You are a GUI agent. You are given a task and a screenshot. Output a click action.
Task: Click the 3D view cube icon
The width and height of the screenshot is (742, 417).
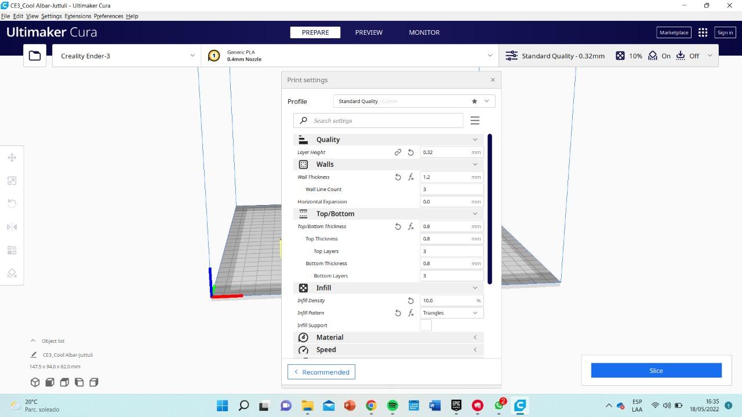(x=35, y=382)
